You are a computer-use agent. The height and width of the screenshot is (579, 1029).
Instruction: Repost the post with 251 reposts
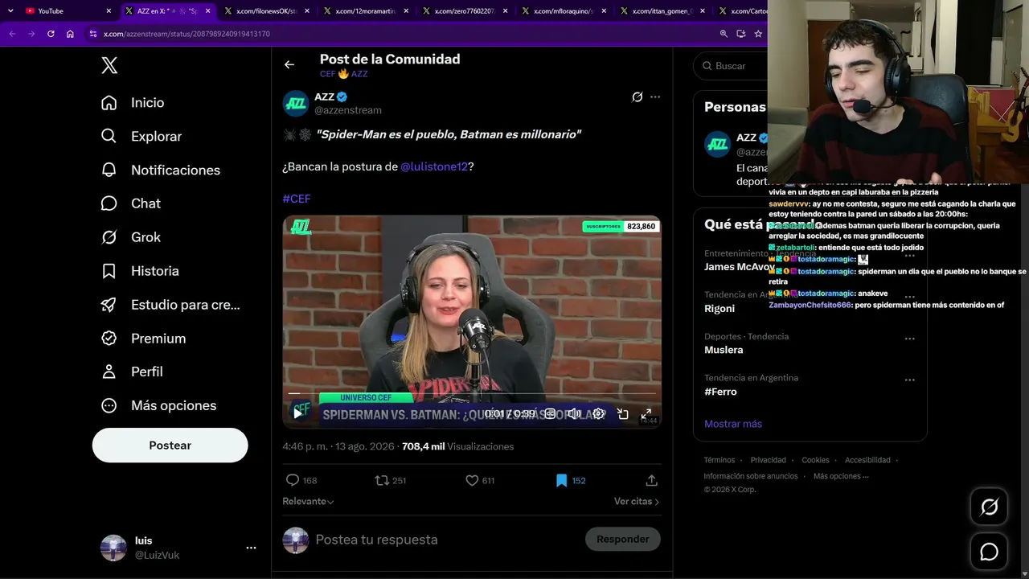[x=391, y=480]
